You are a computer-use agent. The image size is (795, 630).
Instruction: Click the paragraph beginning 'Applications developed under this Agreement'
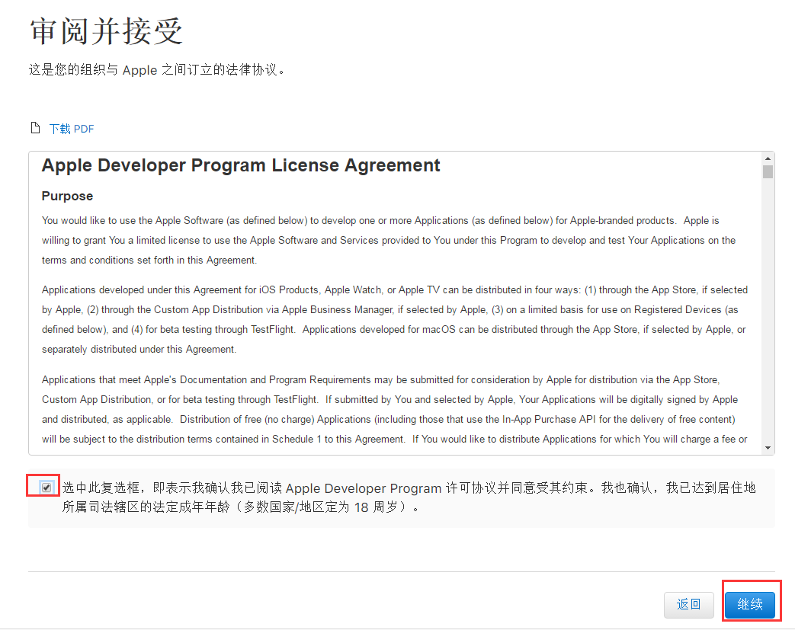click(394, 319)
